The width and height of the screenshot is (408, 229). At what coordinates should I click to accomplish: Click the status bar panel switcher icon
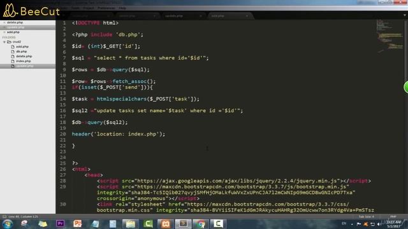pyautogui.click(x=4, y=216)
